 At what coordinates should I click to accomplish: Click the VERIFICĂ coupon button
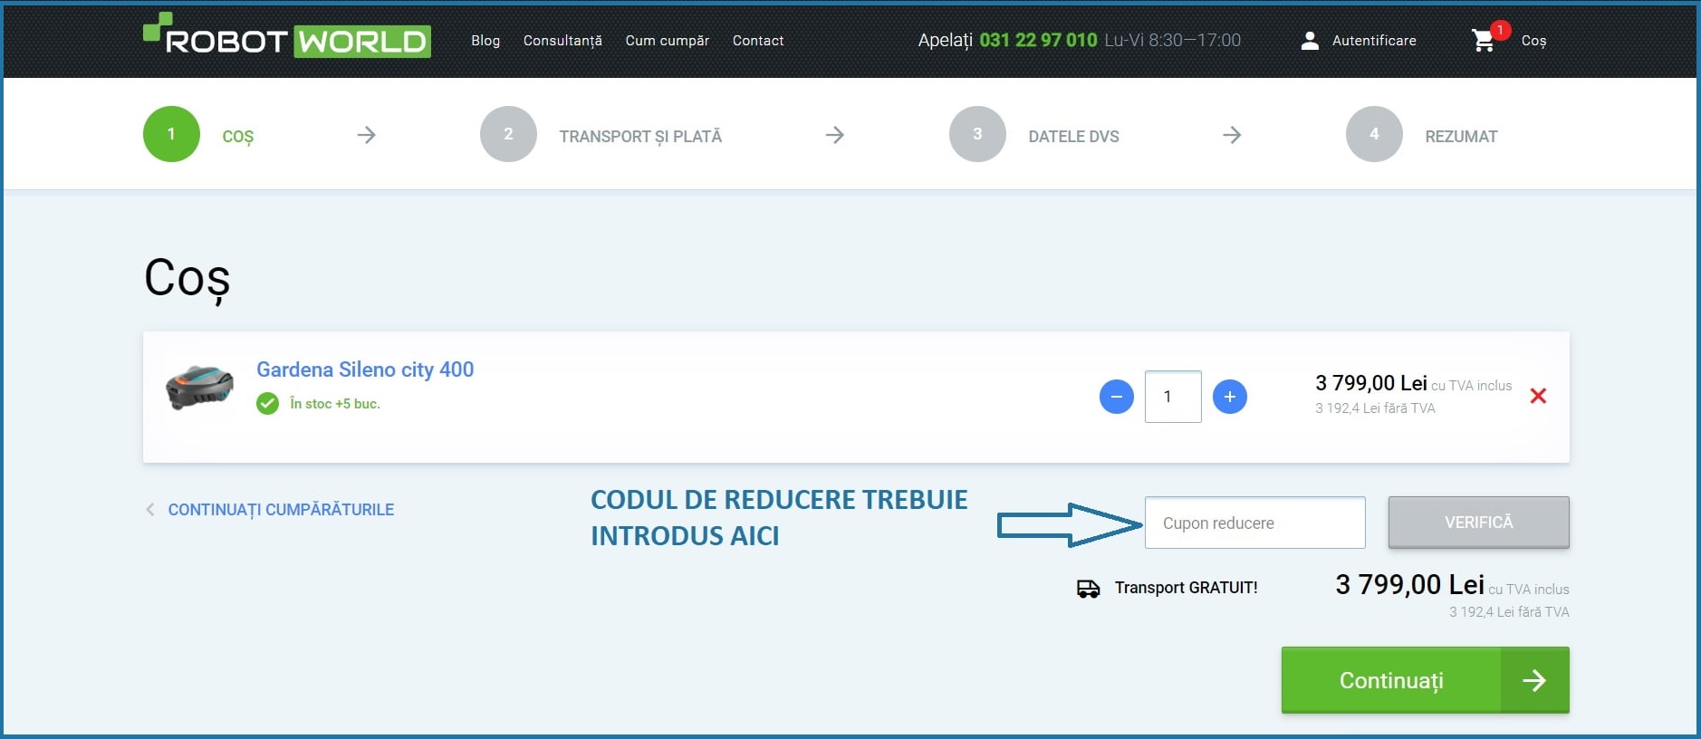click(1478, 523)
